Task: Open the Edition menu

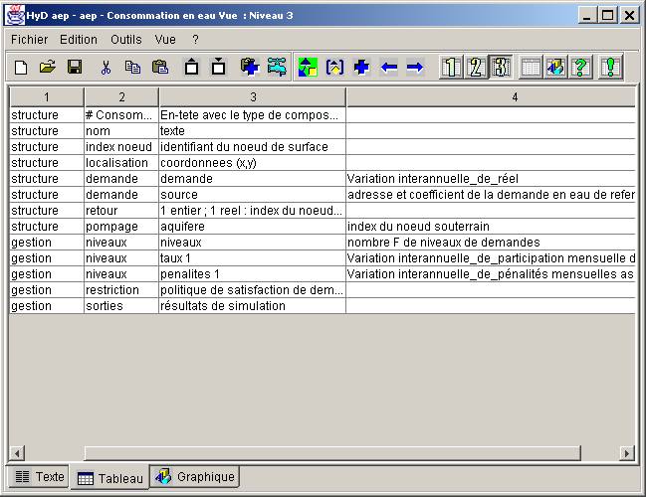Action: pos(79,40)
